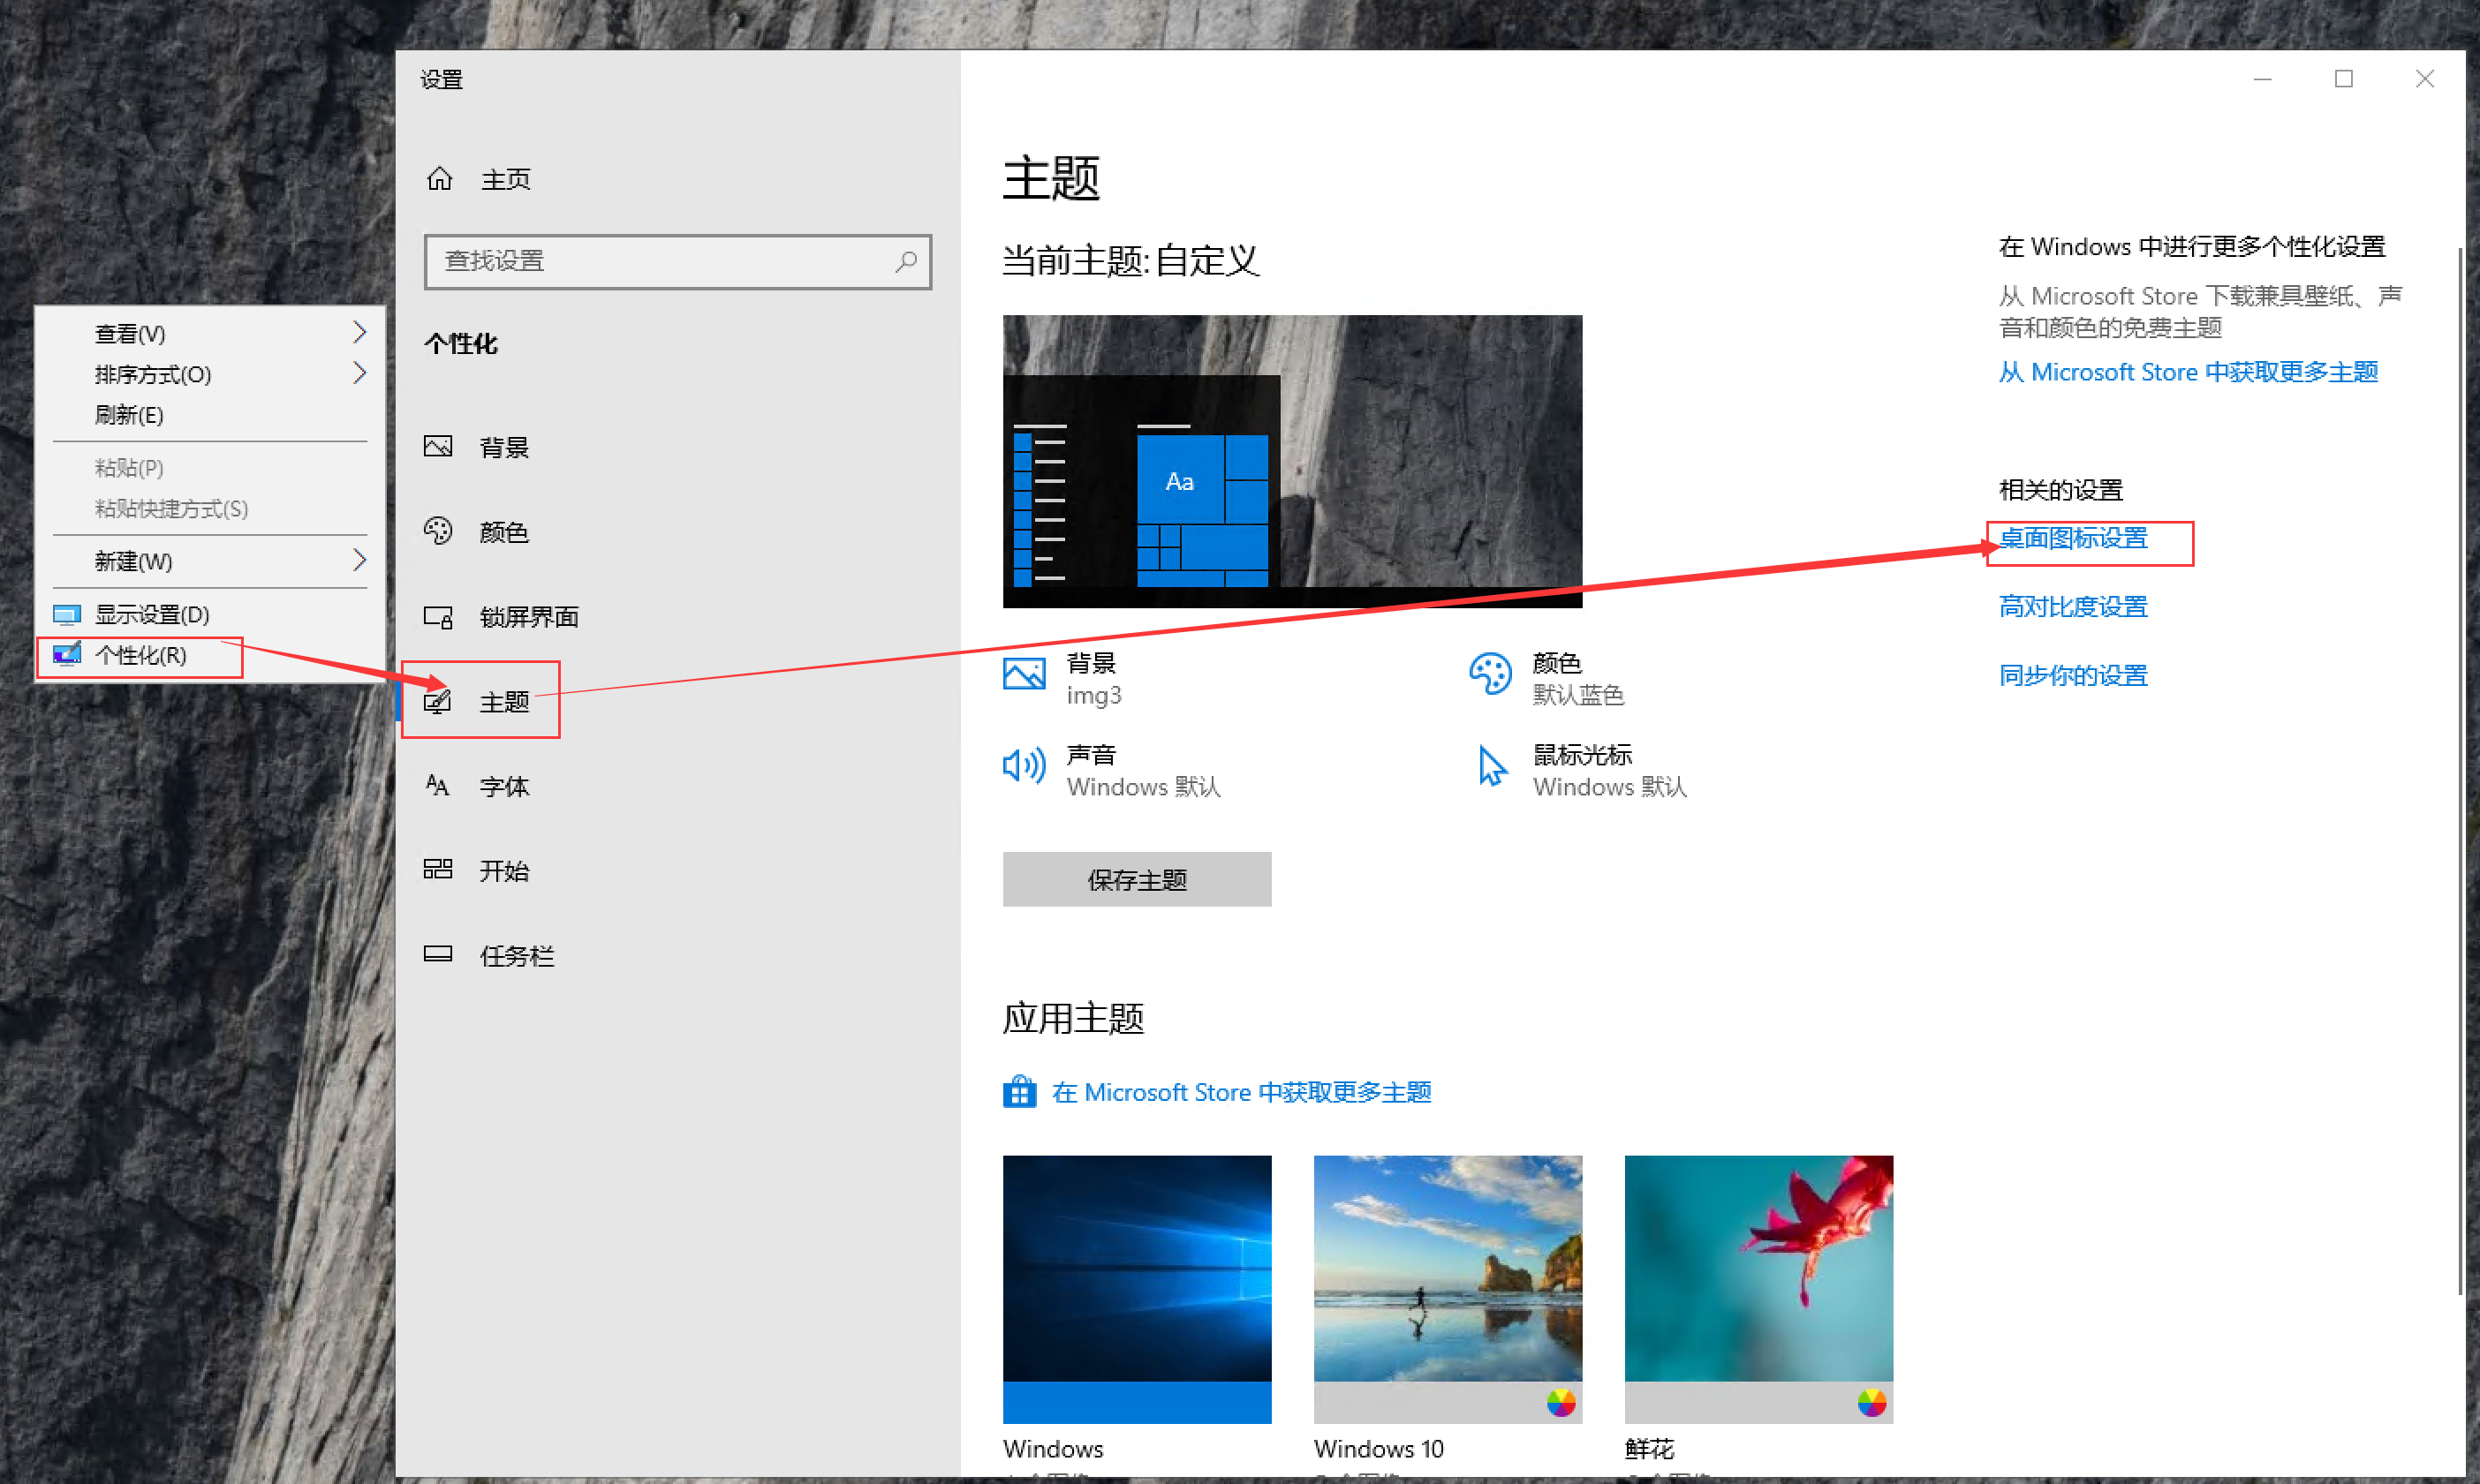
Task: Open 字体 settings page
Action: pyautogui.click(x=677, y=786)
